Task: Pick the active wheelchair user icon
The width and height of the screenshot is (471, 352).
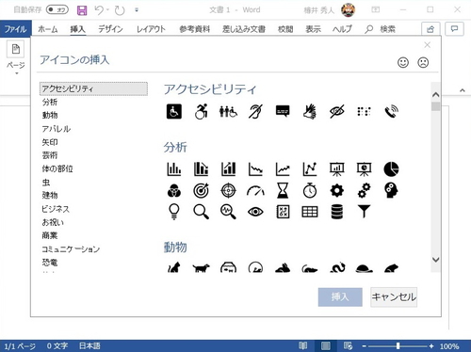Action: [x=201, y=111]
